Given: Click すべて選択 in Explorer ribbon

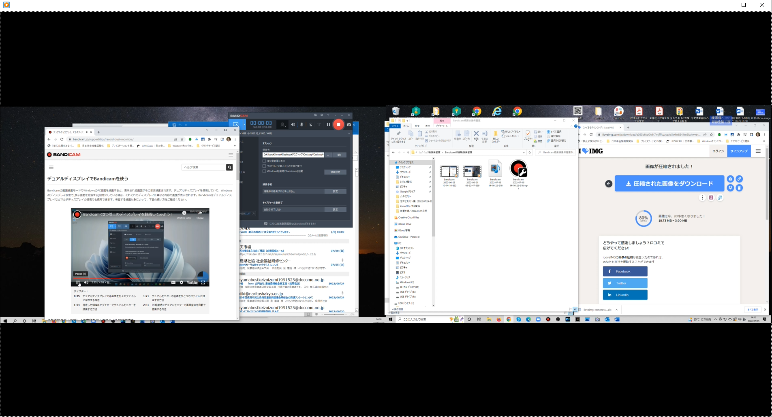Looking at the screenshot, I should 554,132.
